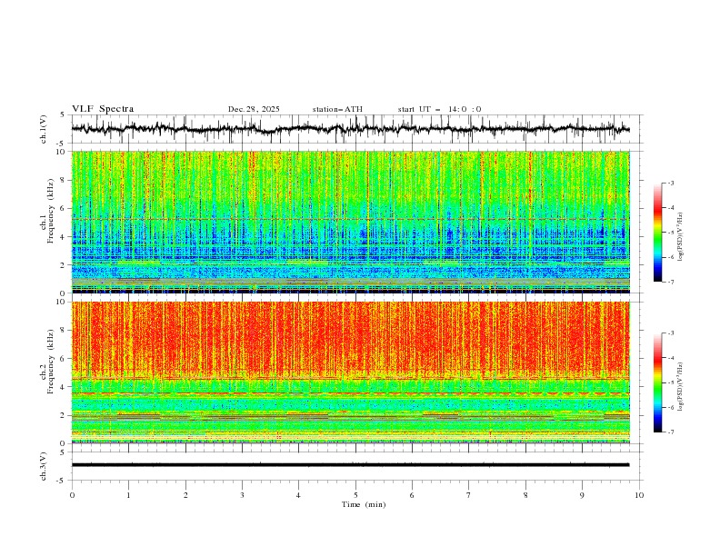This screenshot has width=720, height=556.
Task: Click the 'start UT = 14:0 :0' label
Action: [x=439, y=109]
